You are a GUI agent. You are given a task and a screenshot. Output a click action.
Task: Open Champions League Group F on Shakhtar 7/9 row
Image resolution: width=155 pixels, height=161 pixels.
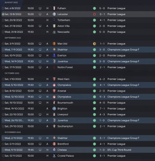point(123,50)
